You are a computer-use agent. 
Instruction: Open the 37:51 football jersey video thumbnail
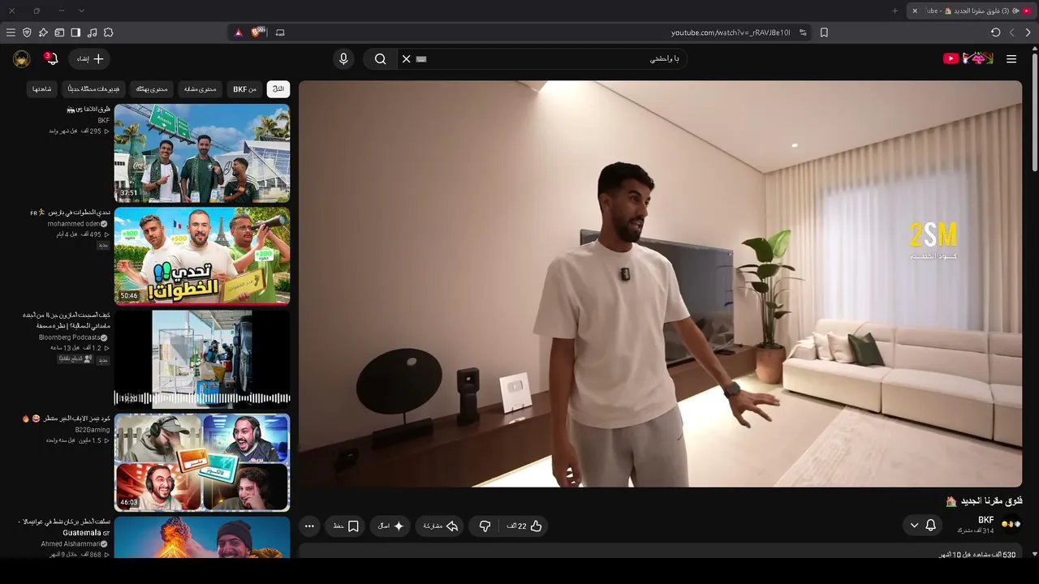[x=202, y=152]
